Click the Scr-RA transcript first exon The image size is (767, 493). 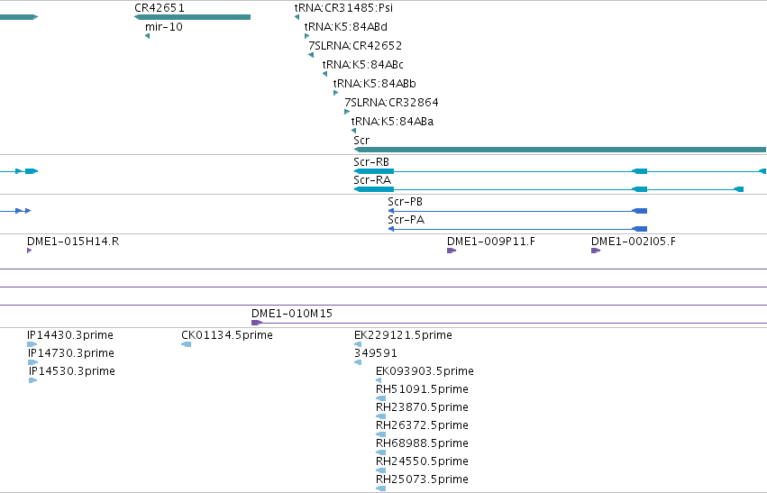click(x=374, y=189)
